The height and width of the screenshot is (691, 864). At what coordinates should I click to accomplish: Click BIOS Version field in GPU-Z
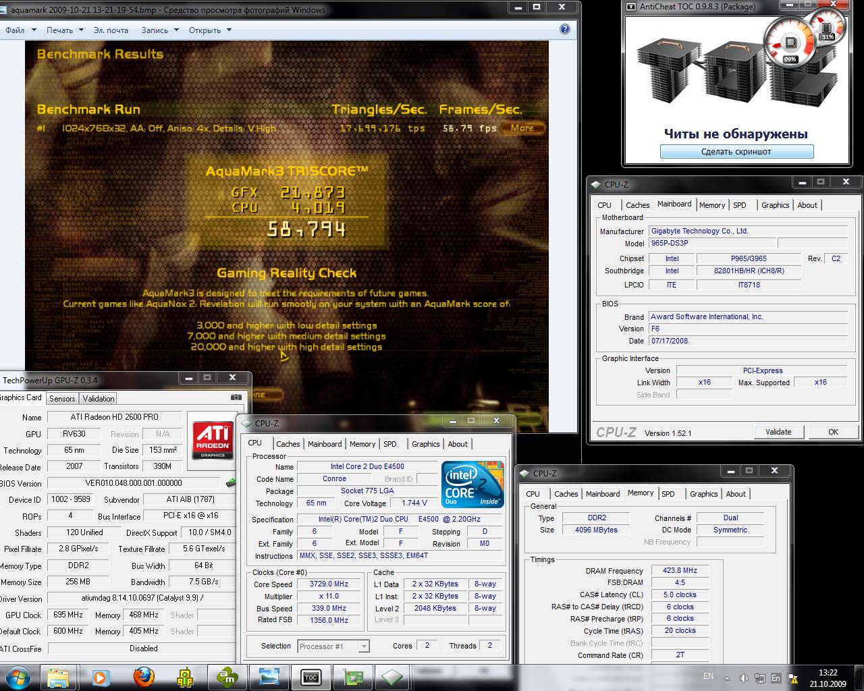tap(134, 483)
